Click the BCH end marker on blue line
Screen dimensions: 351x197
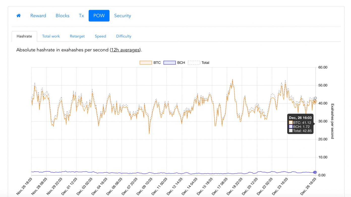click(315, 172)
